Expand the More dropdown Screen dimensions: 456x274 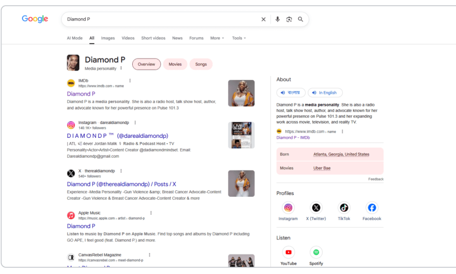pos(217,38)
